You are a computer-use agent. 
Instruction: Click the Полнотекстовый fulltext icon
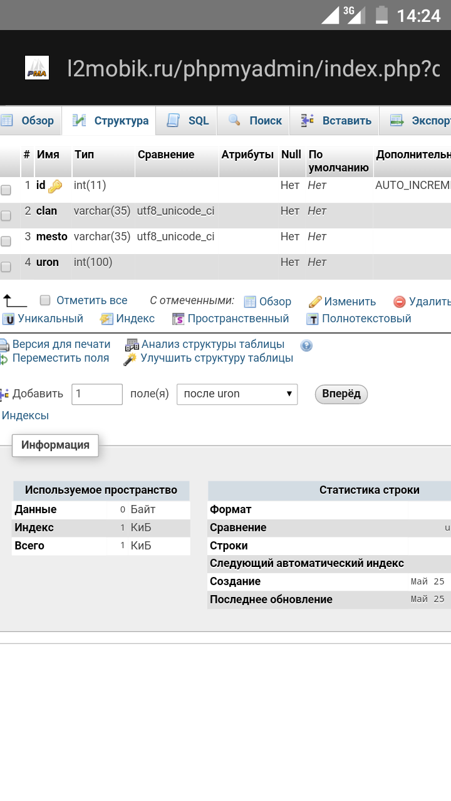coord(313,319)
